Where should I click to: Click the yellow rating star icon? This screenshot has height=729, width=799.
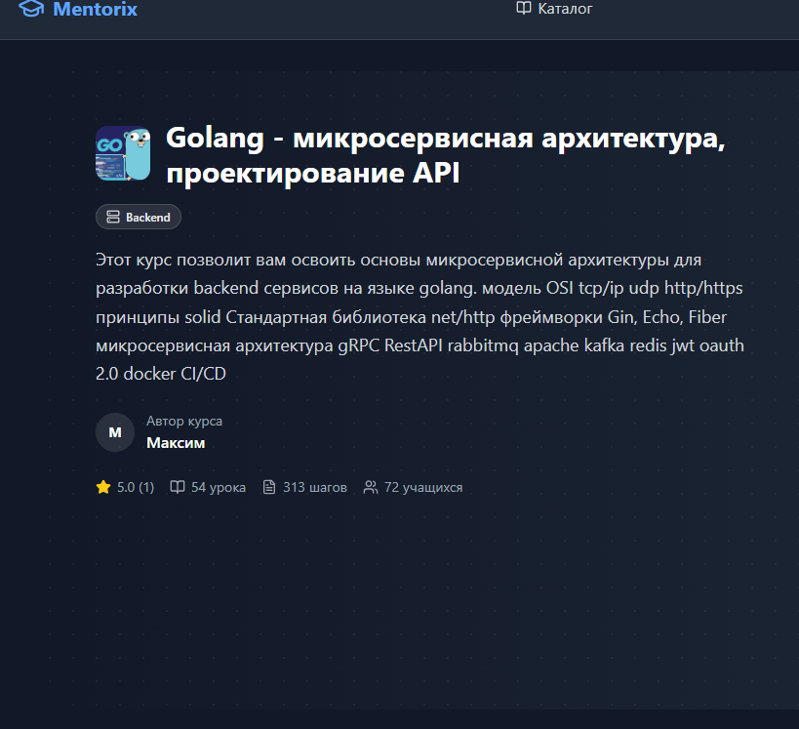(x=103, y=487)
